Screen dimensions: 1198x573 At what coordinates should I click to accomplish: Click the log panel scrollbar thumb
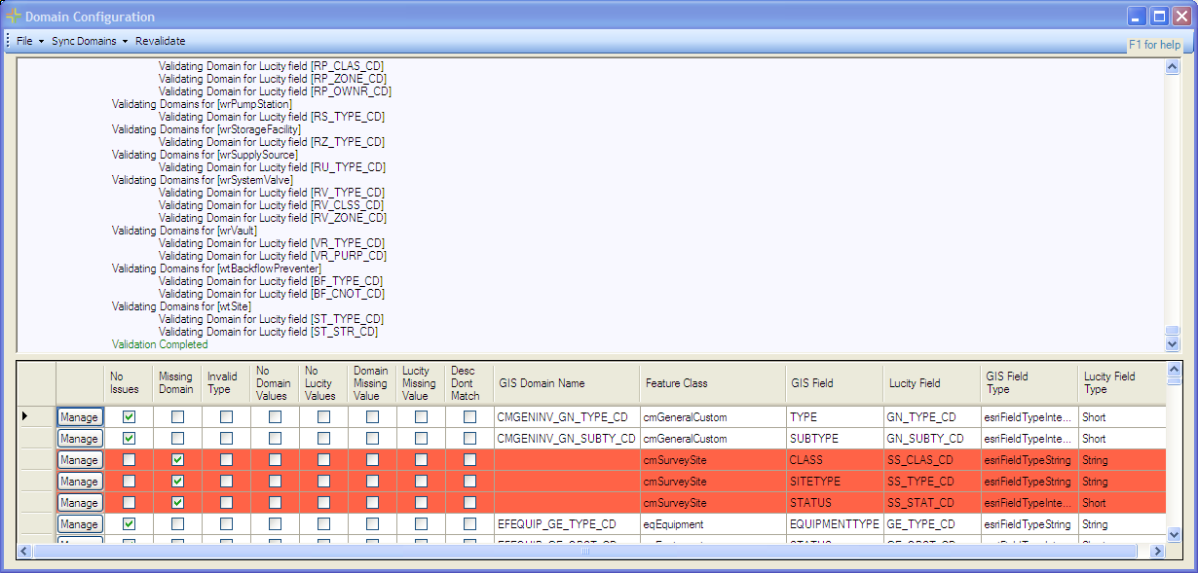1173,330
